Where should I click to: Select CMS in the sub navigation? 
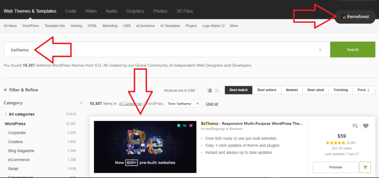pyautogui.click(x=127, y=26)
